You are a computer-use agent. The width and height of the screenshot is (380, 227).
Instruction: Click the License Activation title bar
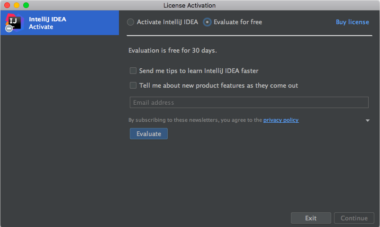(190, 5)
